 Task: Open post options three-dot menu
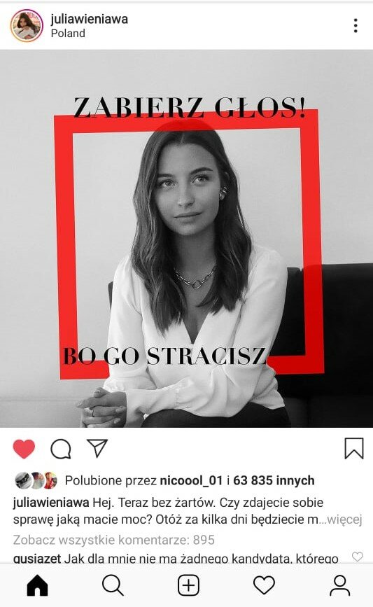pyautogui.click(x=356, y=25)
